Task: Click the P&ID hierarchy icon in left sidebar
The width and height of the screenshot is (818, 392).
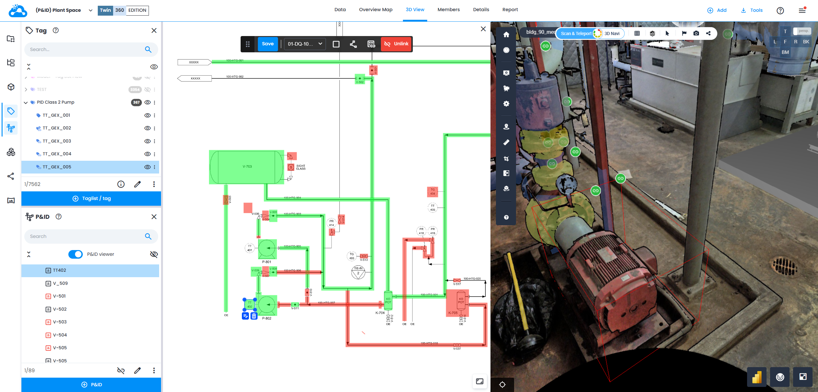Action: (11, 128)
